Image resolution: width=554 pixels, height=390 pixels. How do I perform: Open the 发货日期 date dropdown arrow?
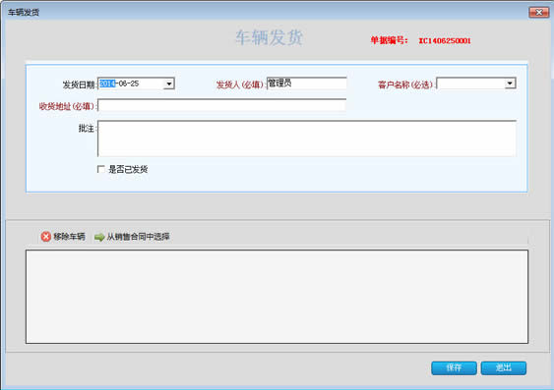coord(169,84)
